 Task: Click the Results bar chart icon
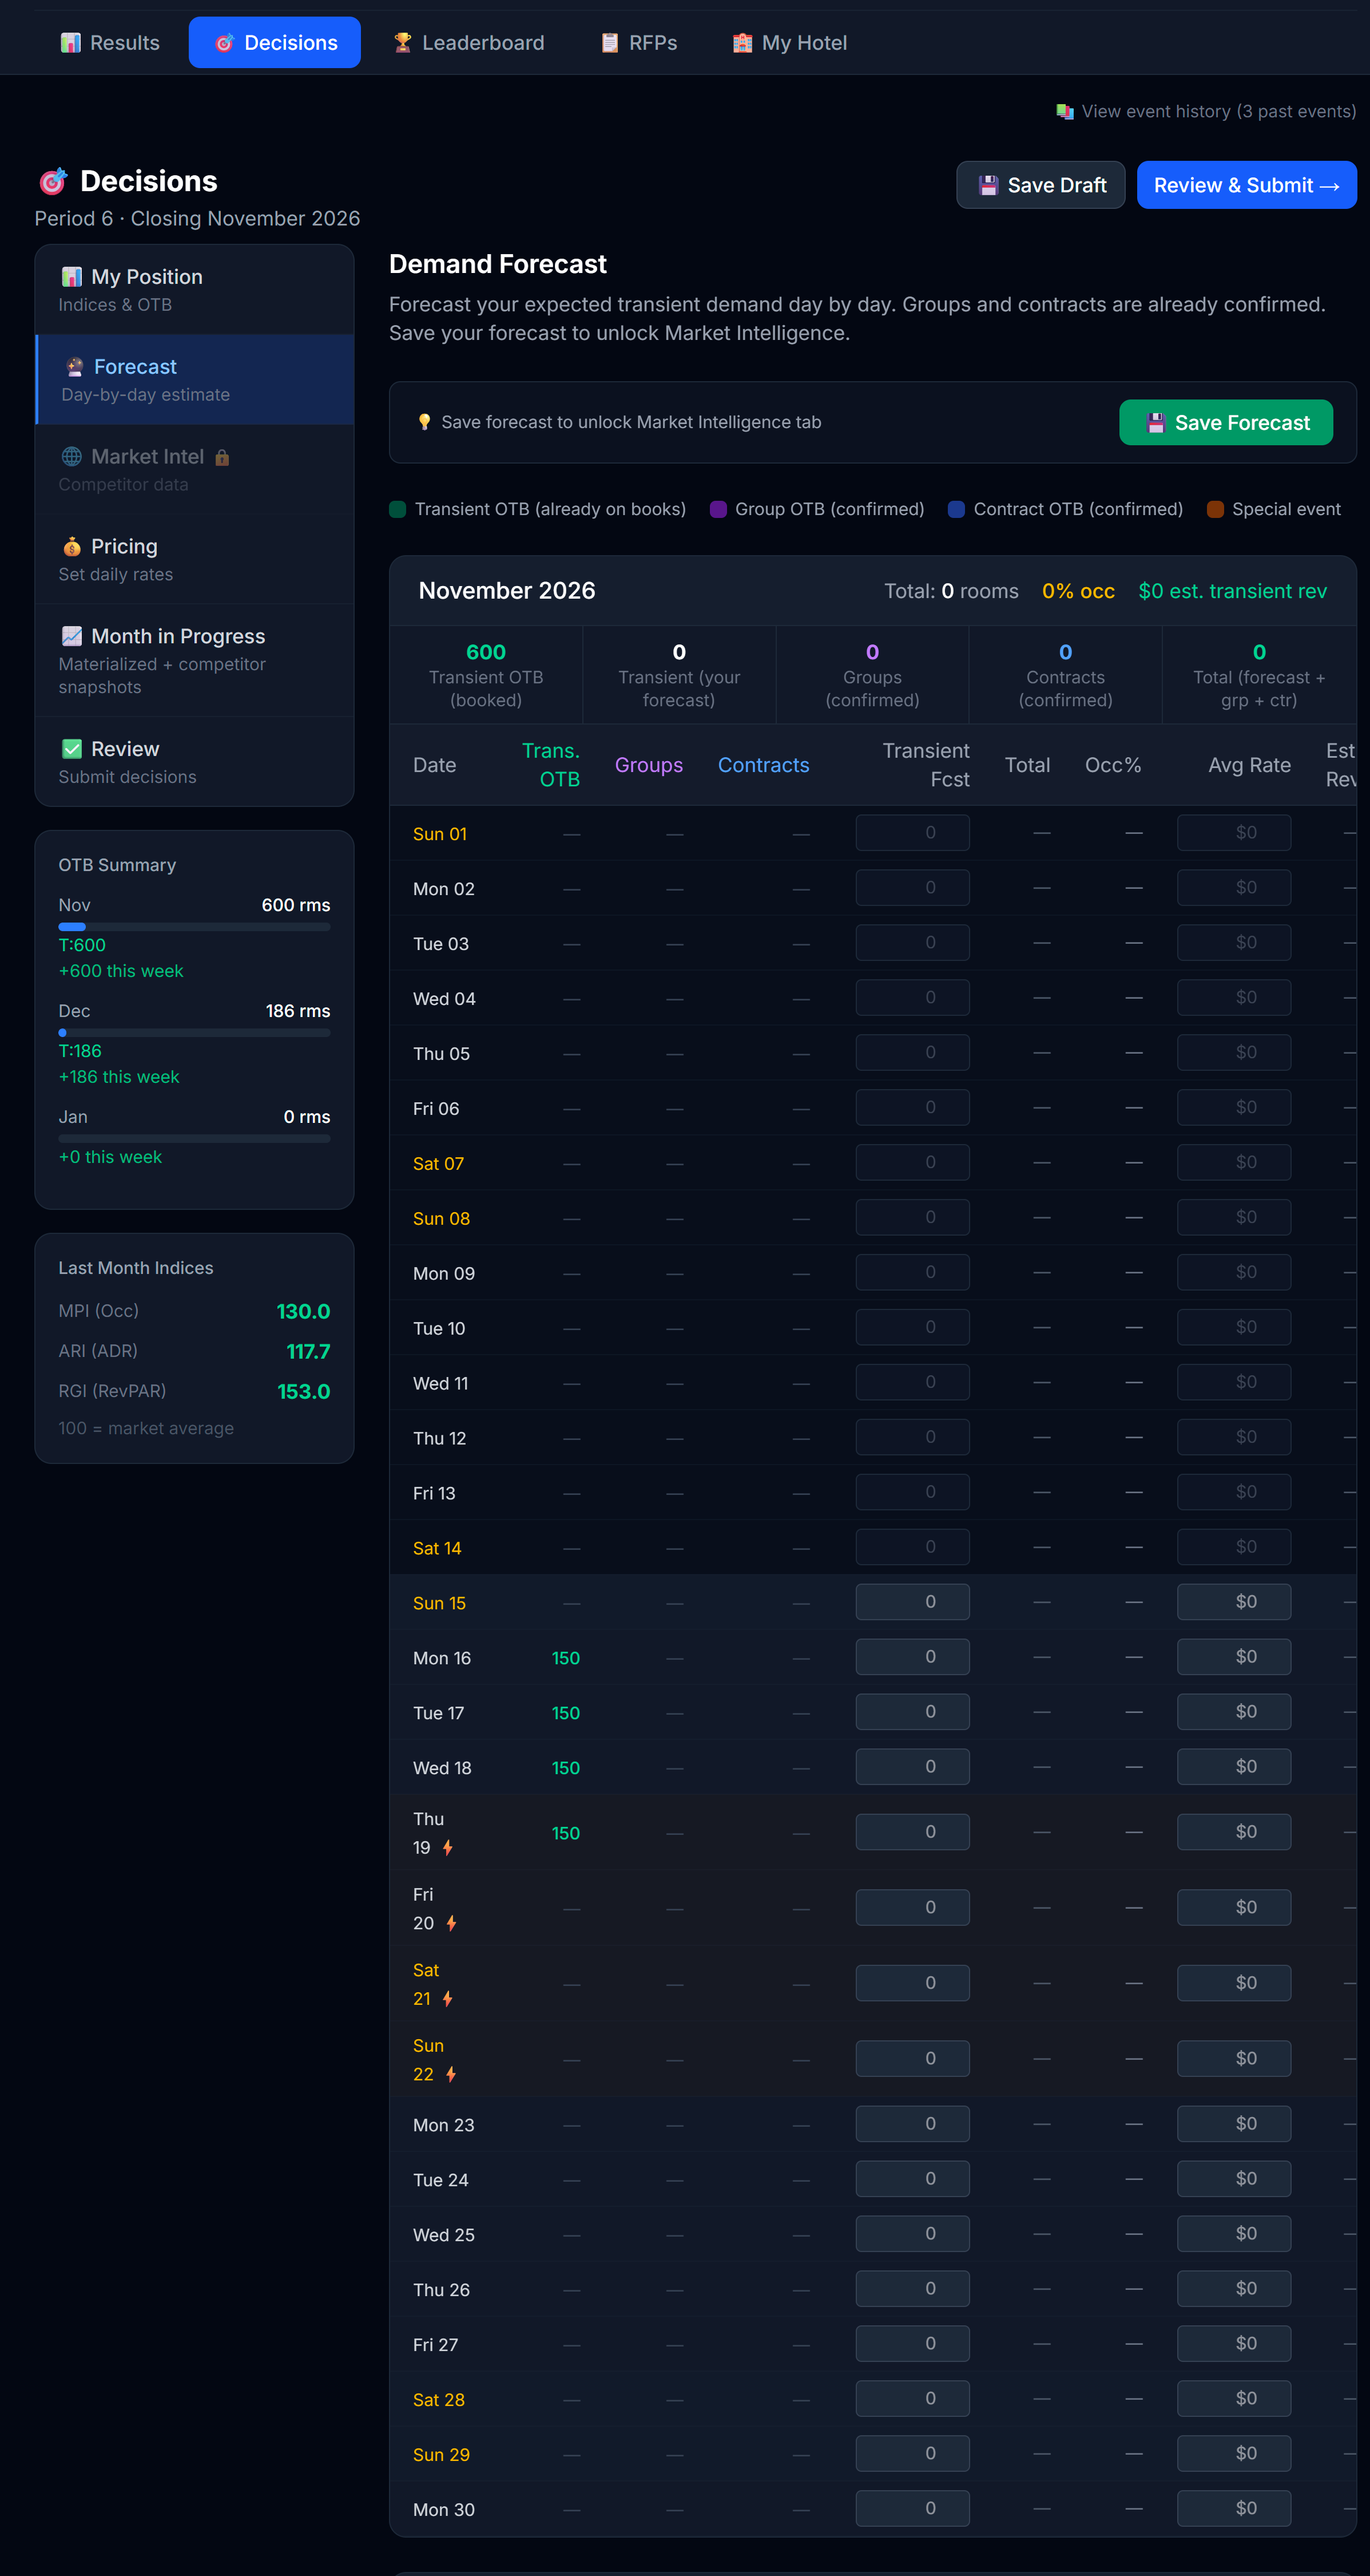[70, 43]
